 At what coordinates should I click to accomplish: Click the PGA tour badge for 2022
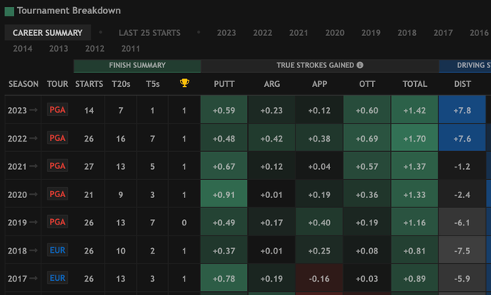[x=58, y=138]
